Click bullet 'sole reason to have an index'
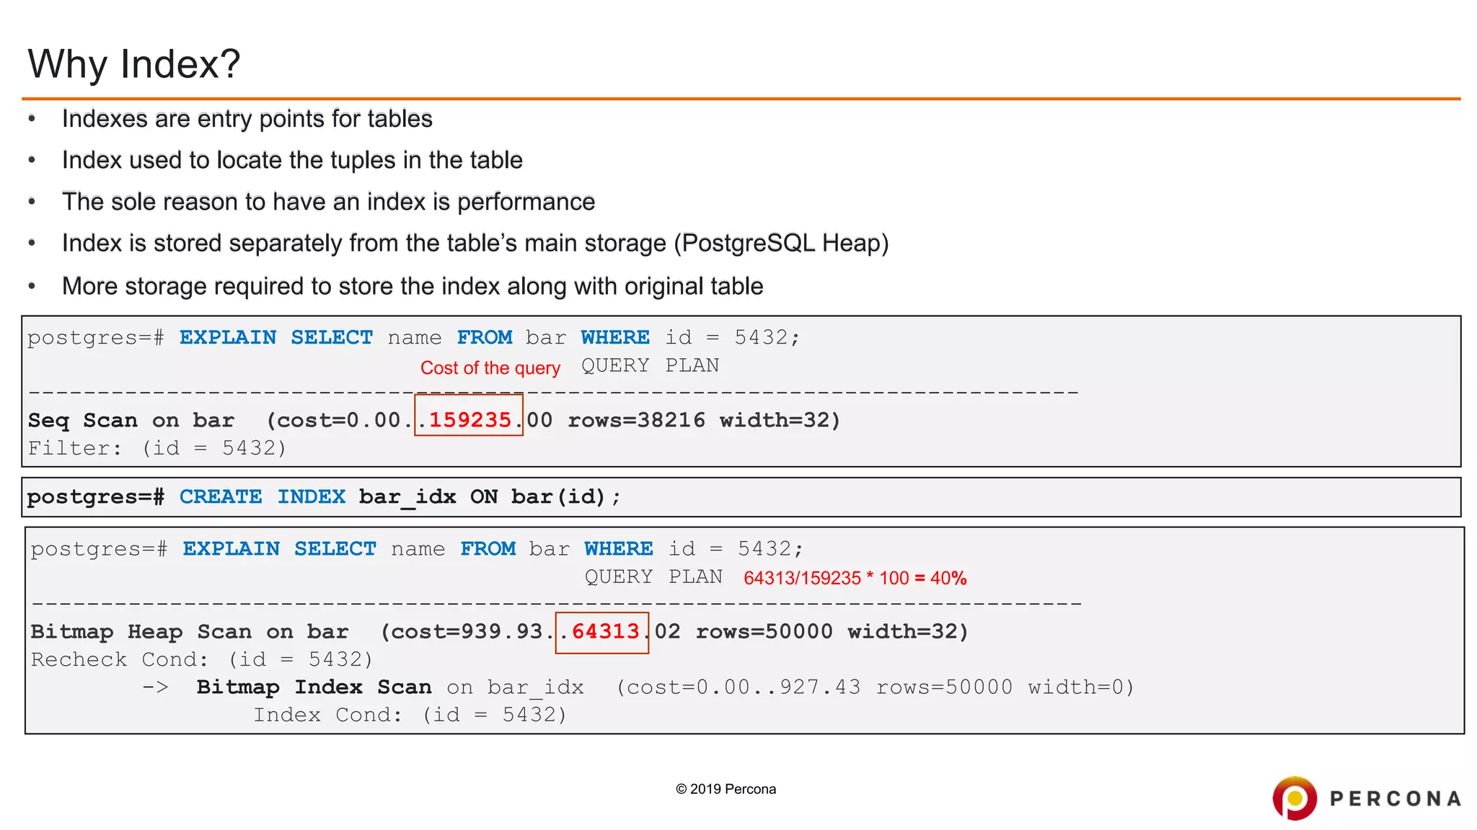 pyautogui.click(x=328, y=202)
